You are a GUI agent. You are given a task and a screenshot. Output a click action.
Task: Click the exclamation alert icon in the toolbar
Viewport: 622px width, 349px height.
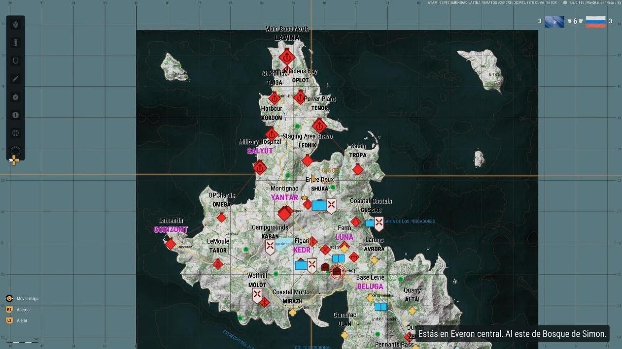(x=16, y=115)
